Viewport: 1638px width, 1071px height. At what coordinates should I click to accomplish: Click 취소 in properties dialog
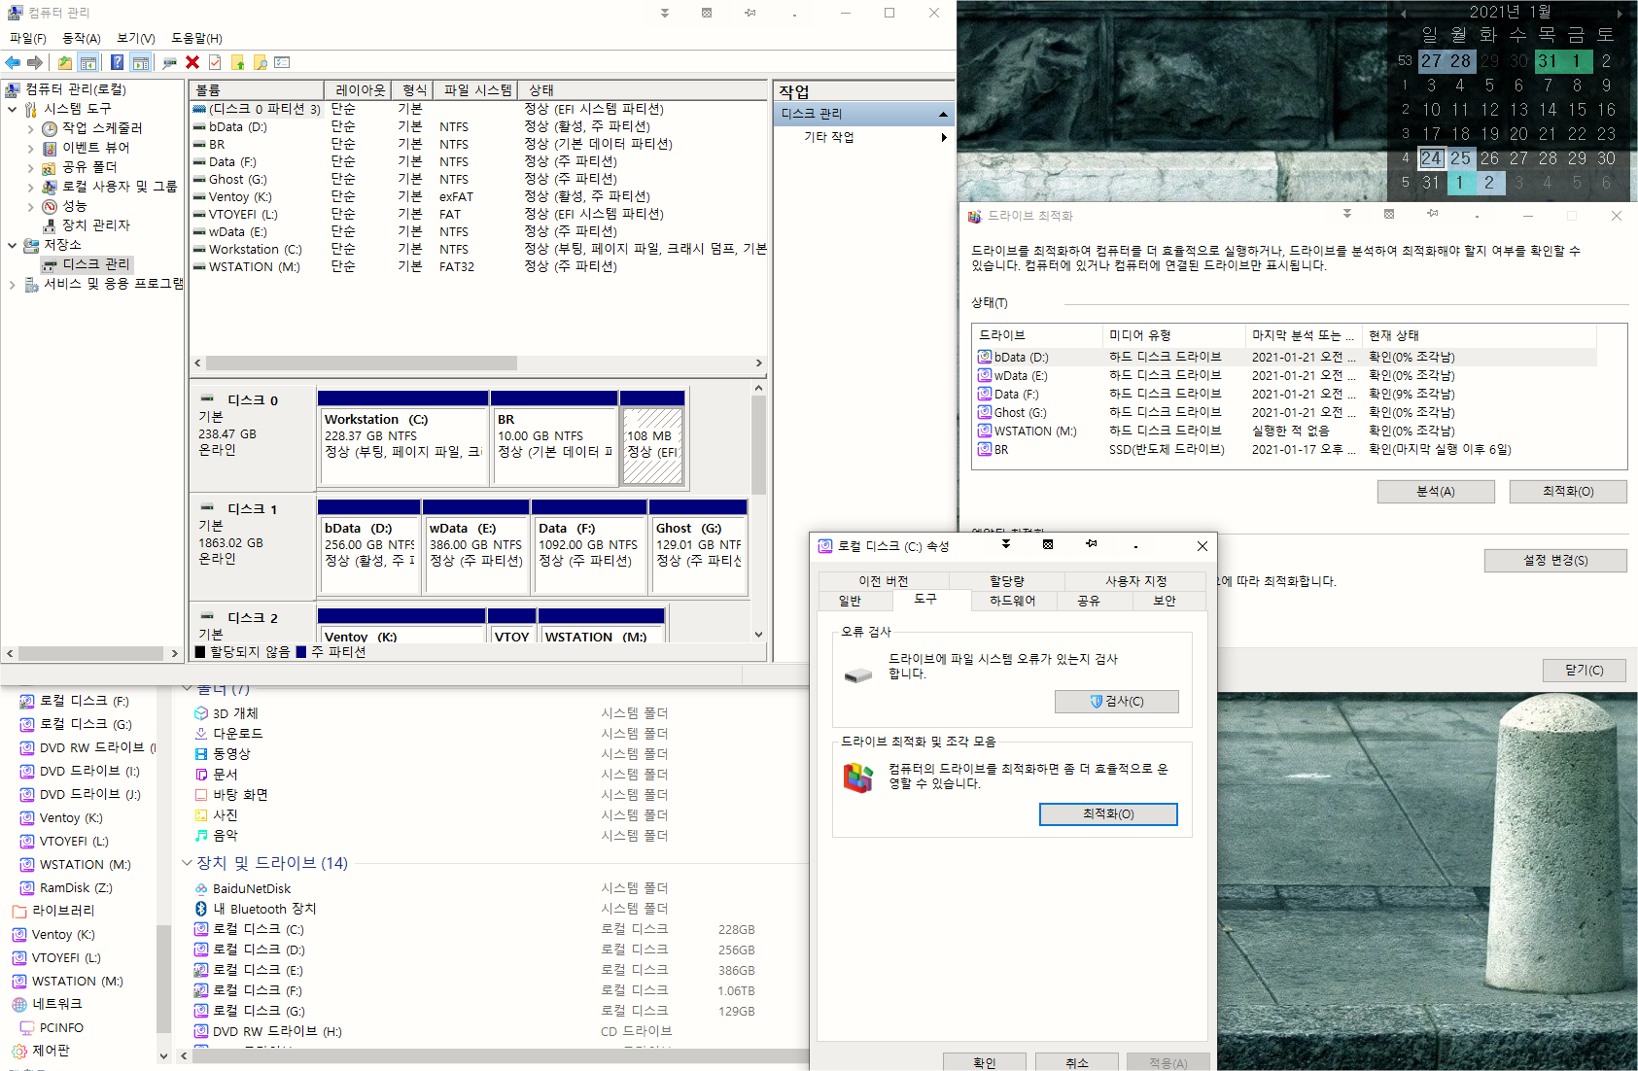pyautogui.click(x=1076, y=1062)
